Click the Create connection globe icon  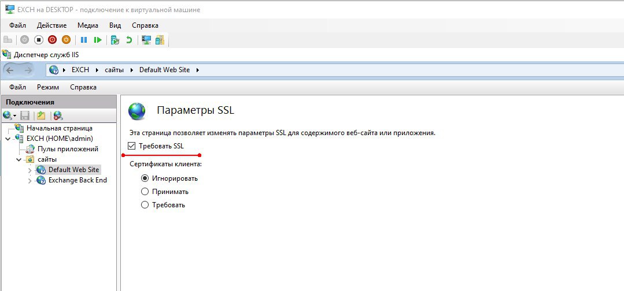(x=7, y=115)
